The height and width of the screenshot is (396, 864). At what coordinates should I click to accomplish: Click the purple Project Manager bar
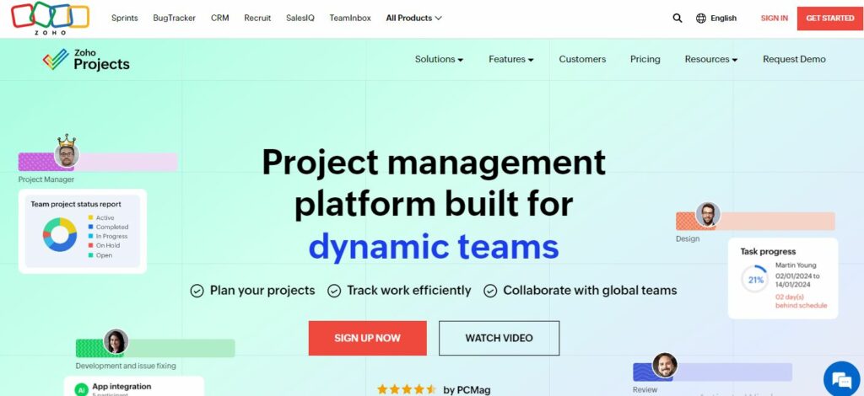(98, 162)
